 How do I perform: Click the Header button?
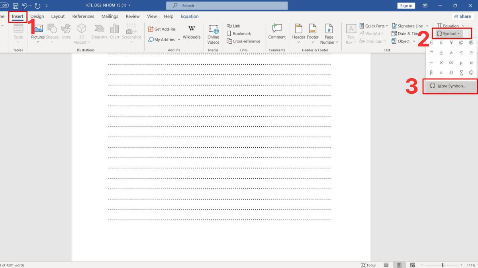(299, 33)
